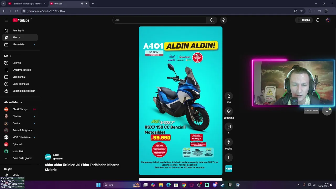The width and height of the screenshot is (336, 189).
Task: Open Ankaralı Belgeselci channel
Action: click(20, 130)
